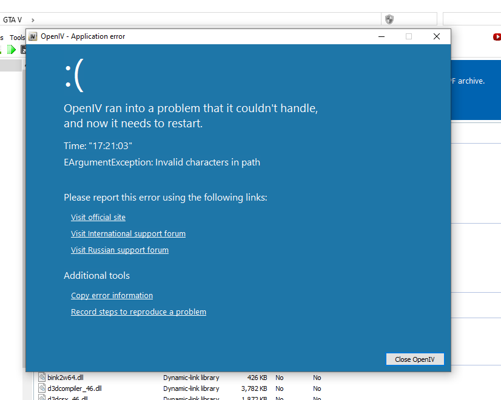This screenshot has width=501, height=400.
Task: Click Record steps to reproduce a problem
Action: pos(138,312)
